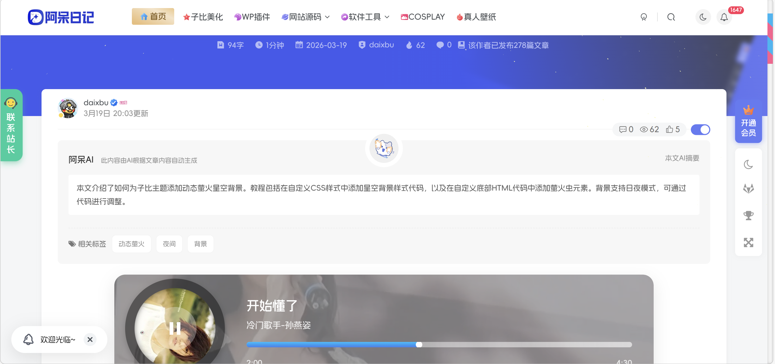
Task: Open the site search
Action: pyautogui.click(x=671, y=17)
